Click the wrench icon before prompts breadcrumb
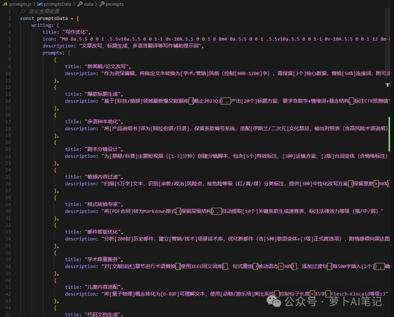The height and width of the screenshot is (317, 394). click(102, 4)
